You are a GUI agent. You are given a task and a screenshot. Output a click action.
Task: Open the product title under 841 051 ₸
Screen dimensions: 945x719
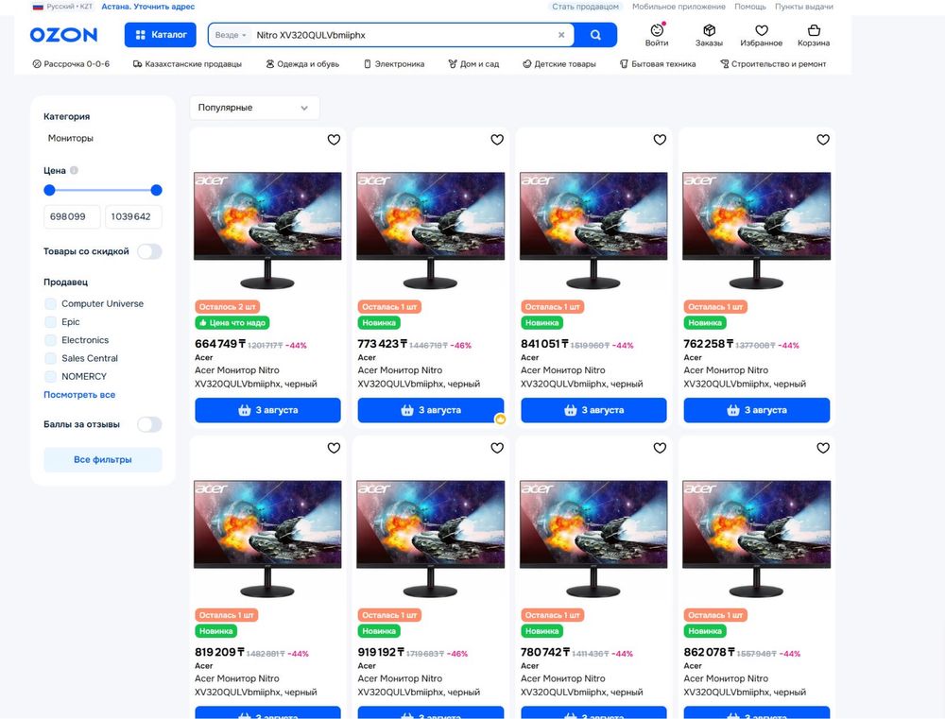tap(581, 377)
